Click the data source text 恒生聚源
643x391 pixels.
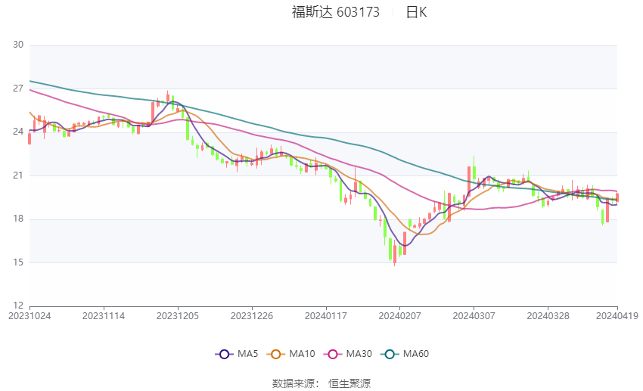pos(349,383)
